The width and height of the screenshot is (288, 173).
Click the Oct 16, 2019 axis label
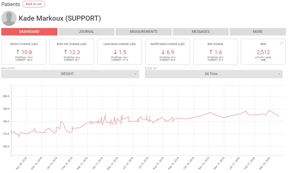(x=189, y=163)
